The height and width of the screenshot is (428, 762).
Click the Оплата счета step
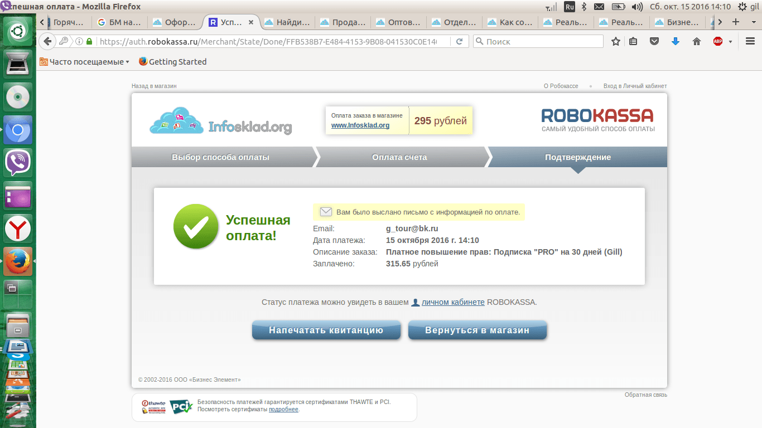pyautogui.click(x=399, y=157)
